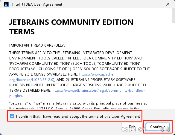Uncheck the user agreement confirmation checkbox
The width and height of the screenshot is (175, 135).
[12, 116]
